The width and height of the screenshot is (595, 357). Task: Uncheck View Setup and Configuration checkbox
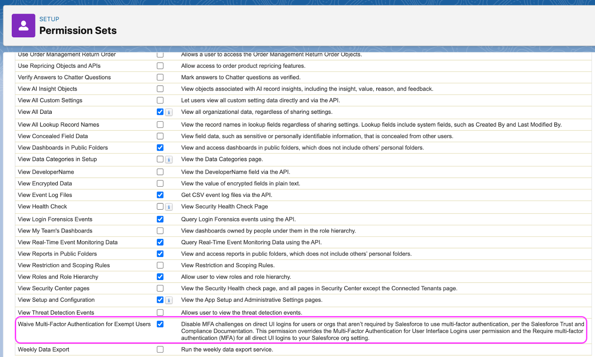[160, 300]
